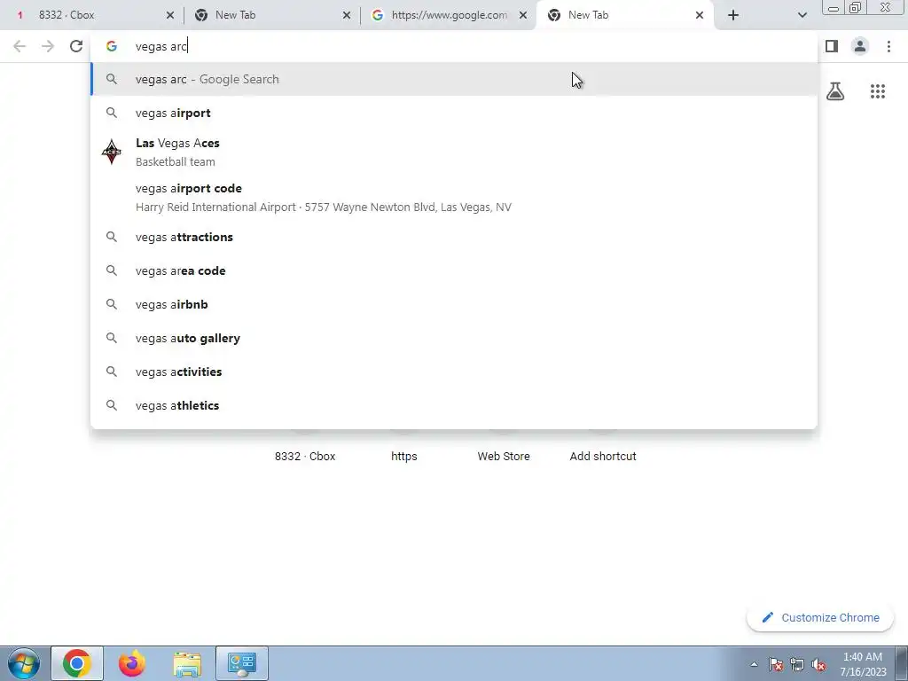This screenshot has width=908, height=681.
Task: Close the 8332 · Cbox tab
Action: tap(170, 15)
